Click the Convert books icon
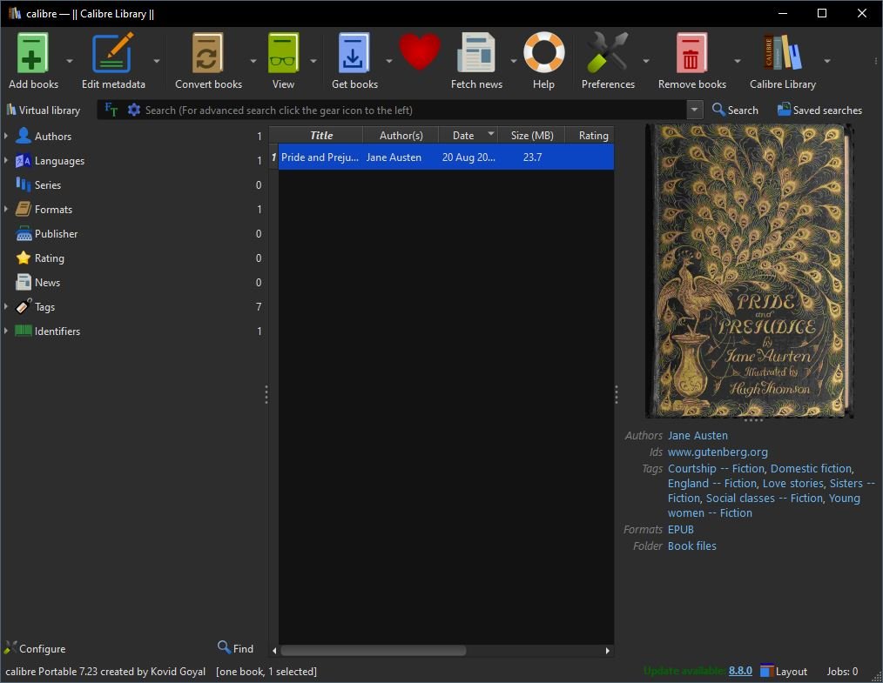 click(x=208, y=54)
